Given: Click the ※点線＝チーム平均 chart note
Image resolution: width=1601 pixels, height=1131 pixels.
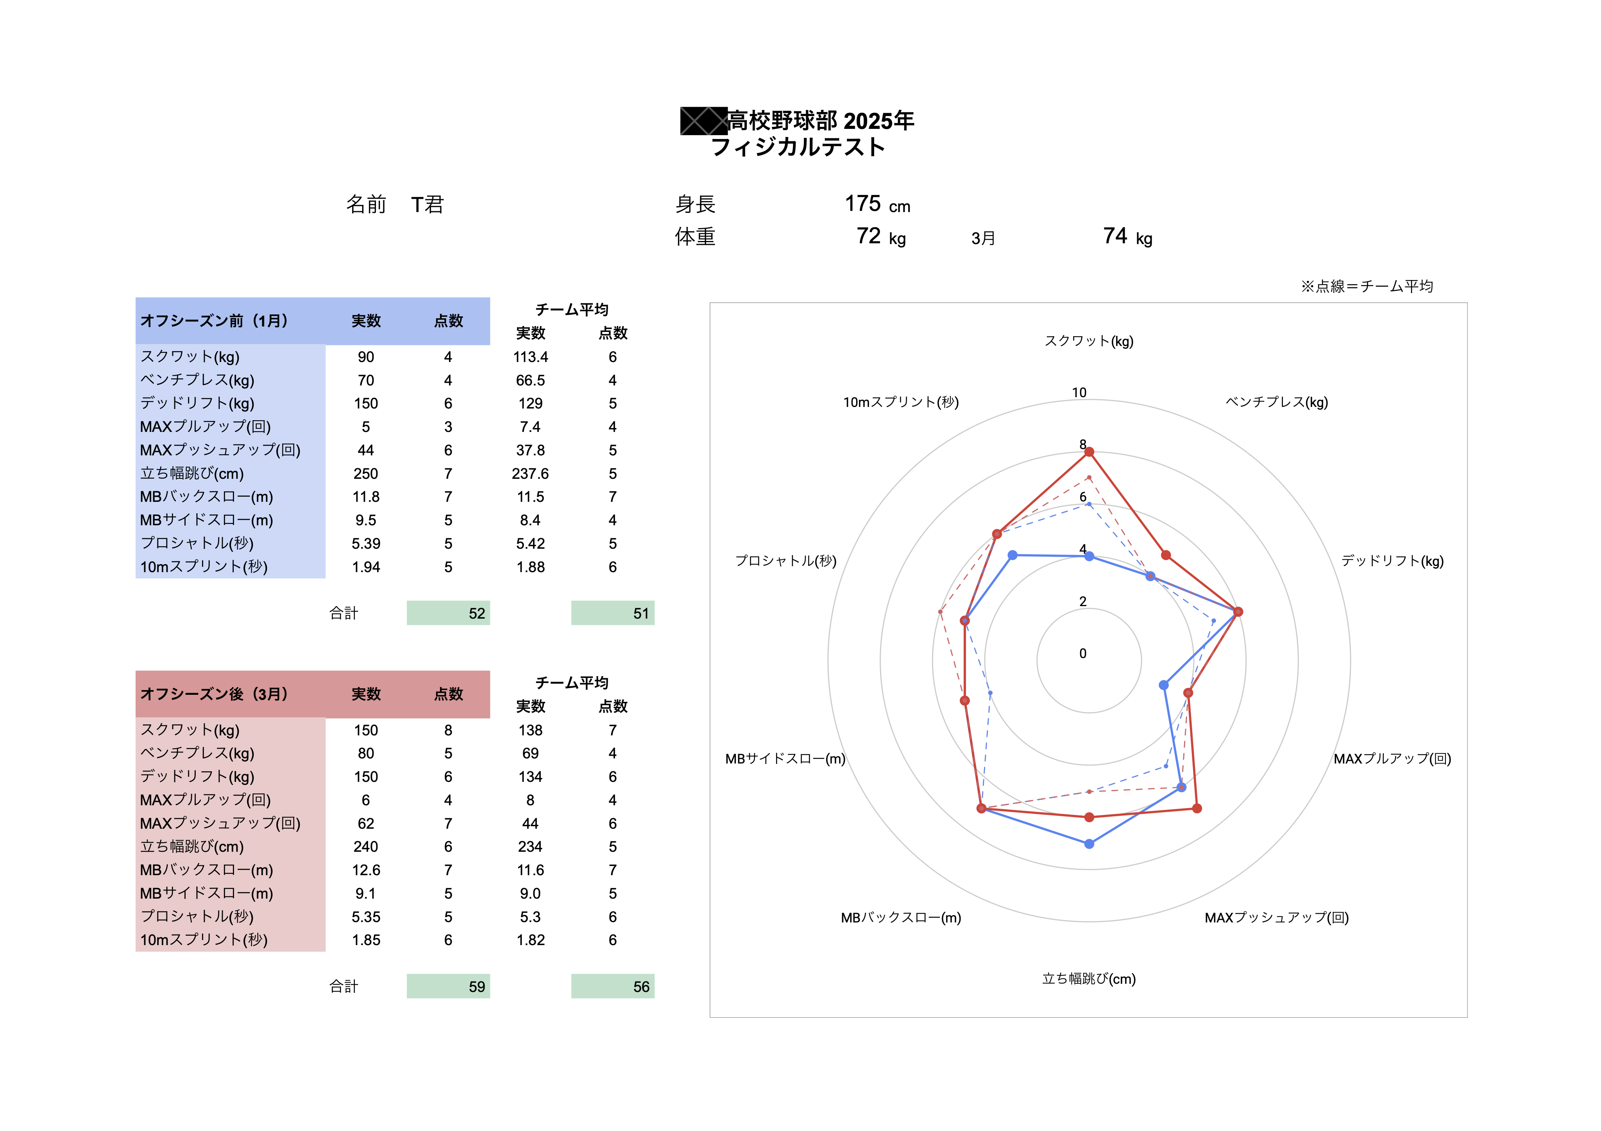Looking at the screenshot, I should click(1366, 286).
